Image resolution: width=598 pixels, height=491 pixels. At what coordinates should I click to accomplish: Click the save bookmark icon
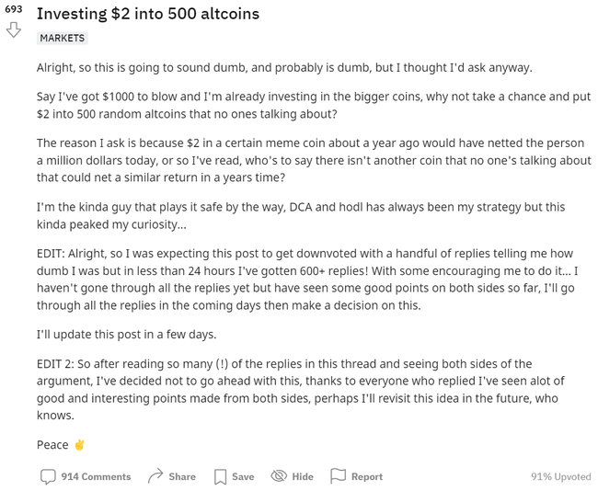point(220,476)
